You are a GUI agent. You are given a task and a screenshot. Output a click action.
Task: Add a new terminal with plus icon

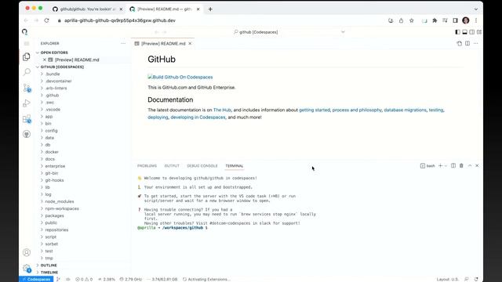pyautogui.click(x=440, y=165)
